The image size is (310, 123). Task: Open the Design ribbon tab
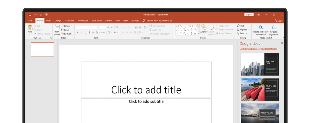coord(58,21)
